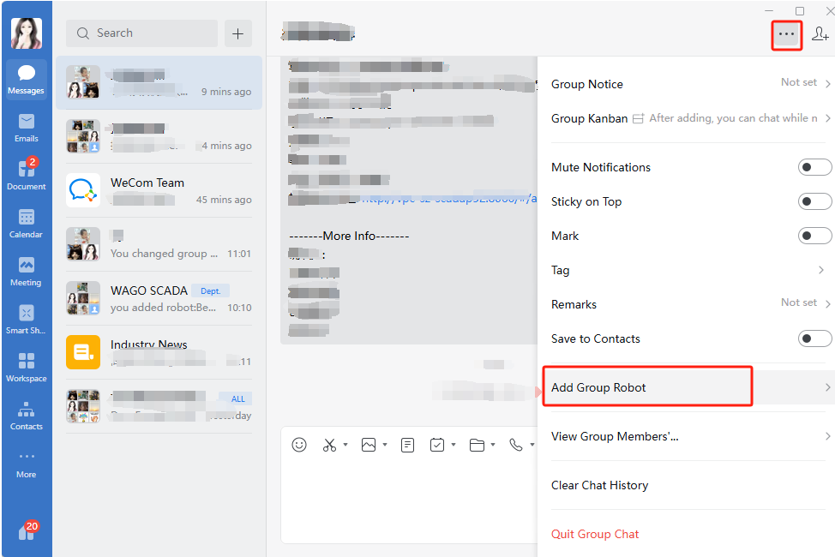Go to Meeting in left sidebar
Image resolution: width=835 pixels, height=557 pixels.
26,271
